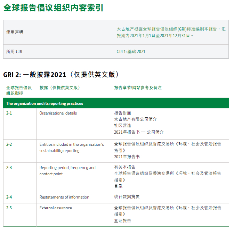Open 环境、社会及管治报告指引 reference in row 2-5
The image size is (234, 227).
click(168, 211)
